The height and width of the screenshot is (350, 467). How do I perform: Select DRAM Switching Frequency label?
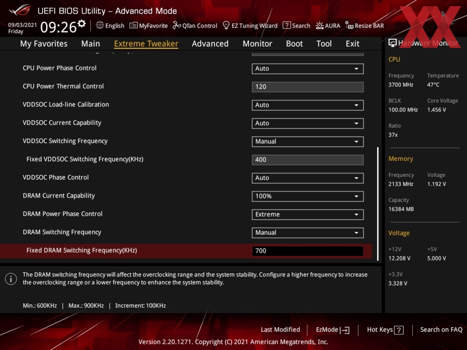(62, 232)
